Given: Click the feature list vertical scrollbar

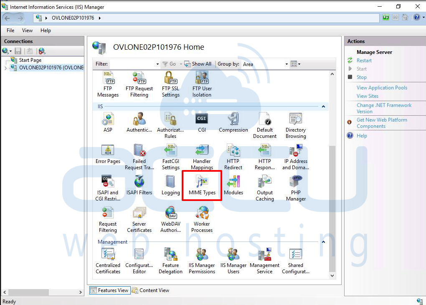Looking at the screenshot, I should (x=332, y=209).
